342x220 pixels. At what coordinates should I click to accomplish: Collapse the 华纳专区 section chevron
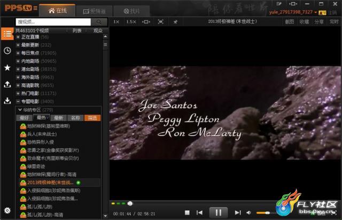pos(20,110)
